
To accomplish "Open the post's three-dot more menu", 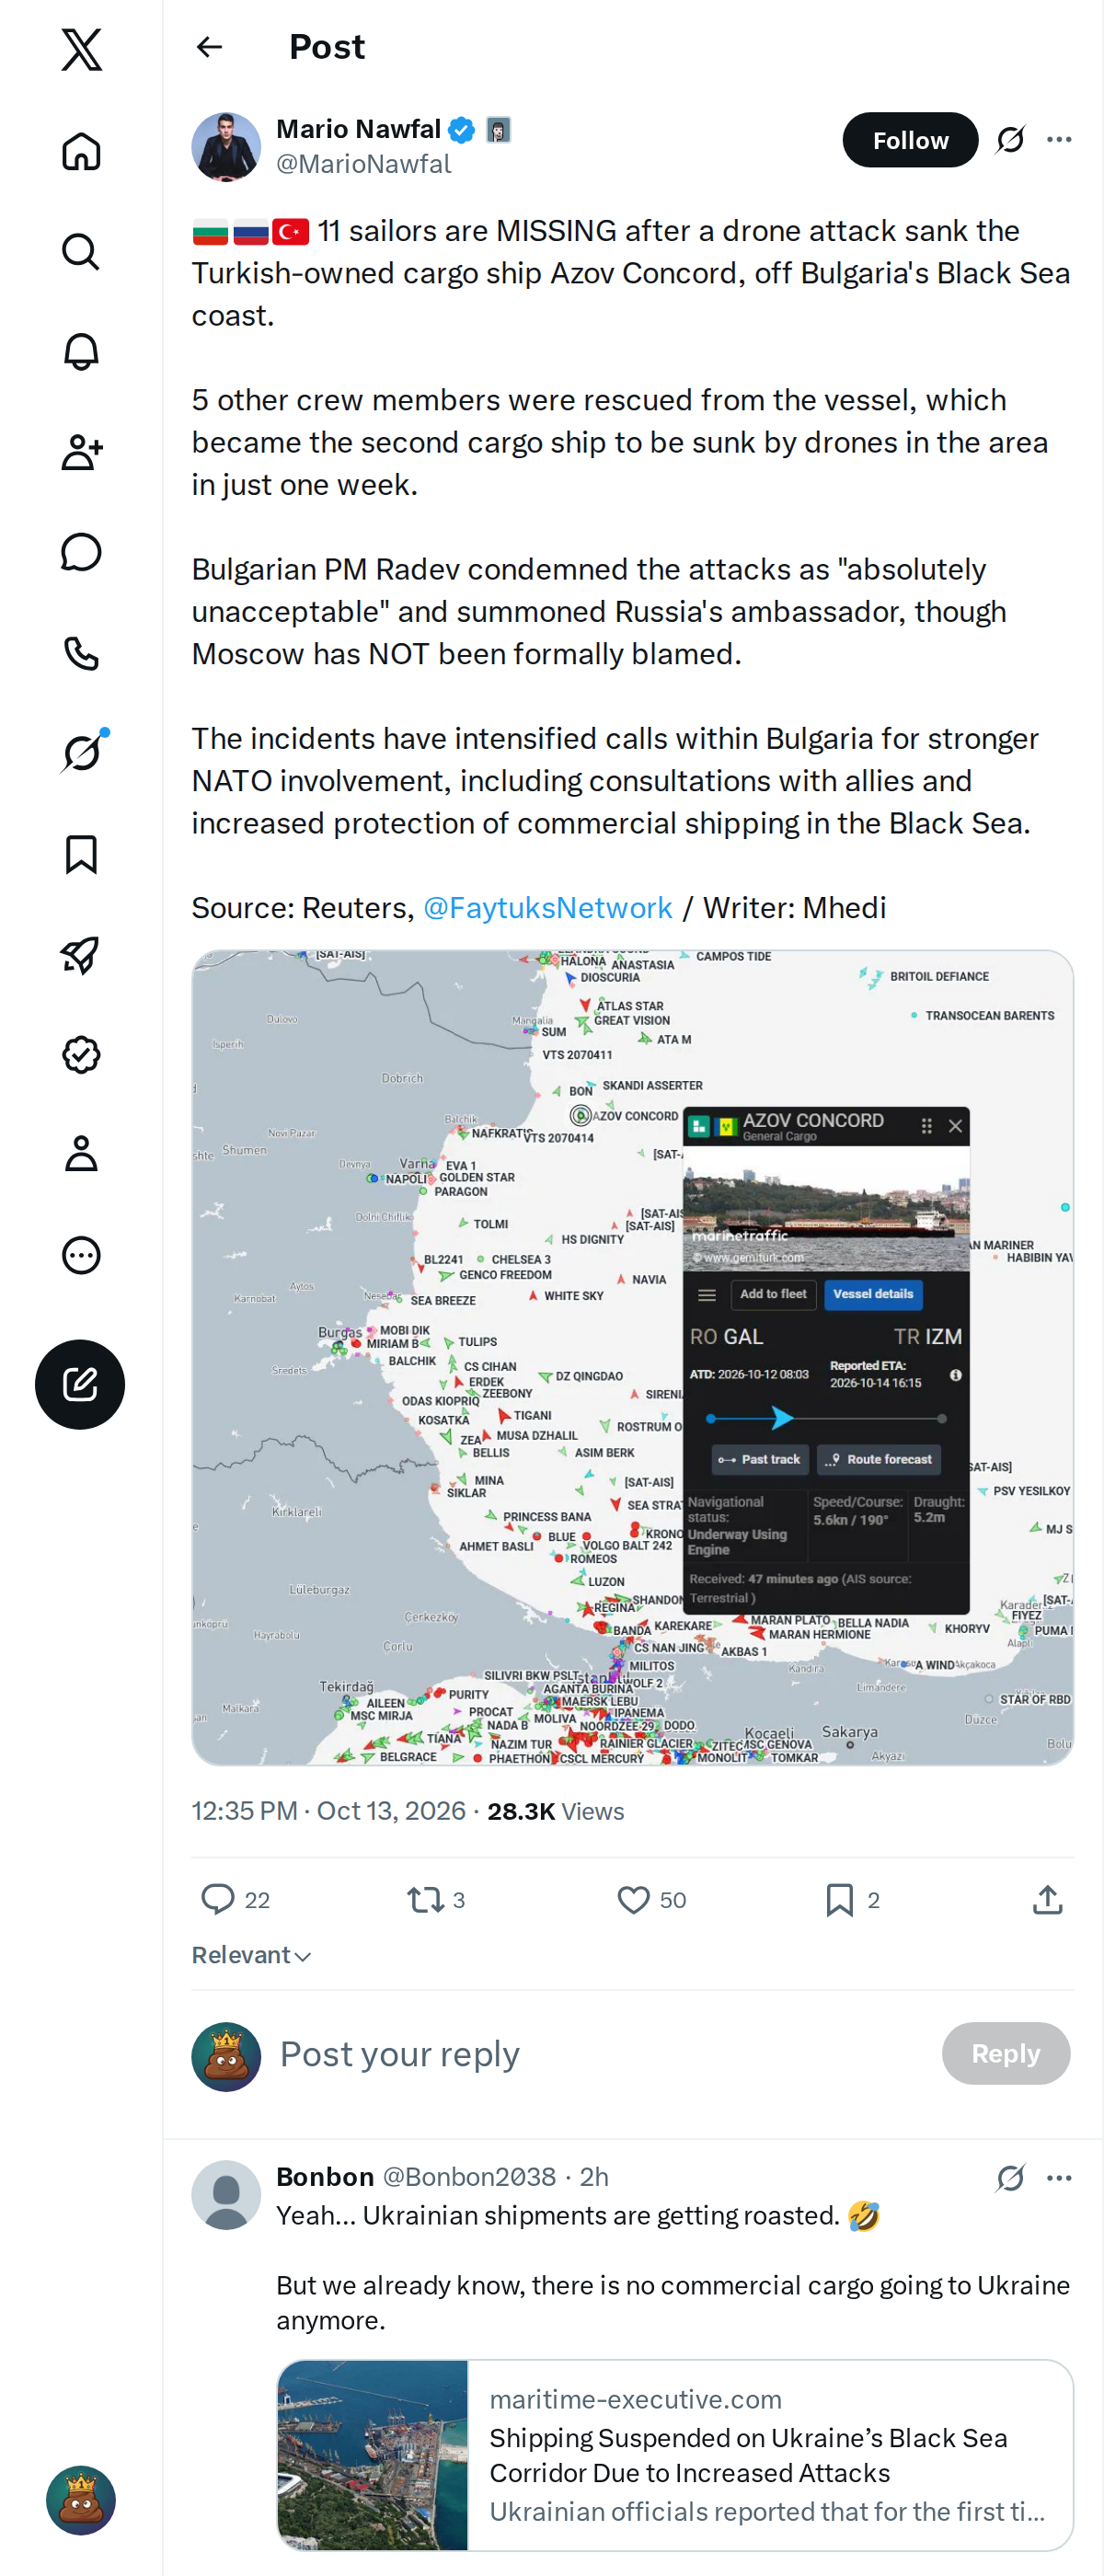I will [1059, 140].
